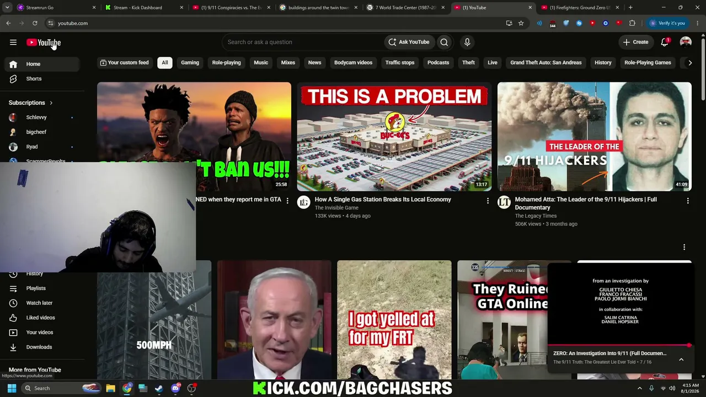Viewport: 706px width, 397px height.
Task: Select the Gaming filter chip
Action: [190, 63]
